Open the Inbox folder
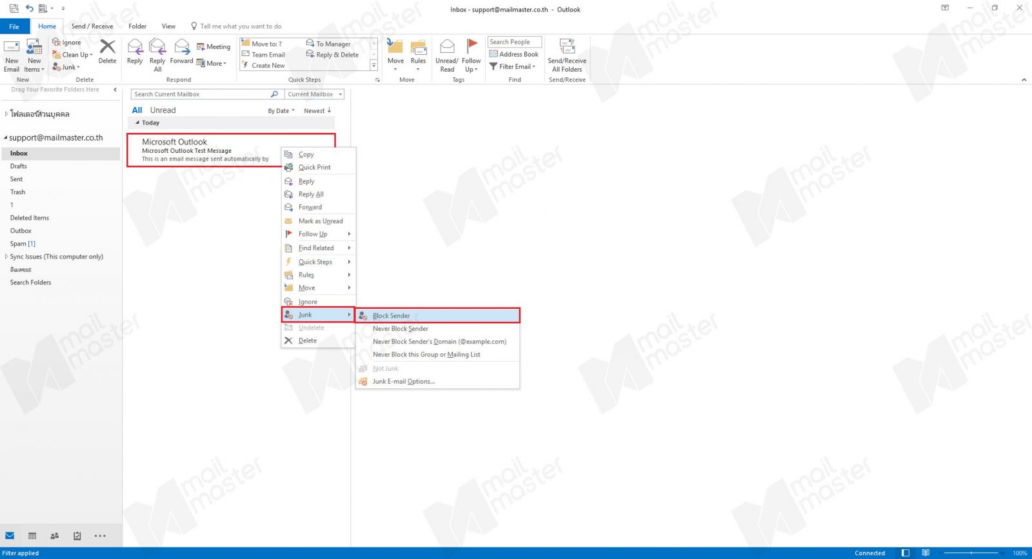 (61, 153)
